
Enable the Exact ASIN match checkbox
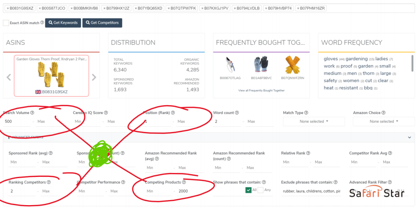[x=6, y=23]
